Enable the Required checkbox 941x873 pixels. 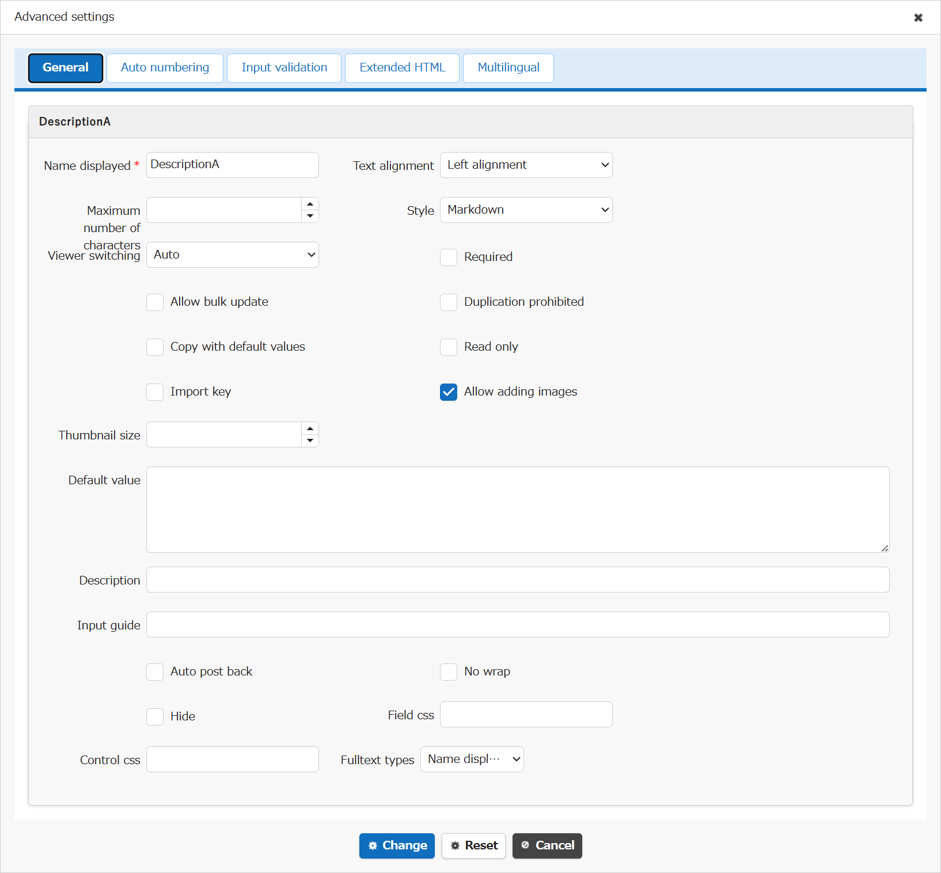(449, 257)
